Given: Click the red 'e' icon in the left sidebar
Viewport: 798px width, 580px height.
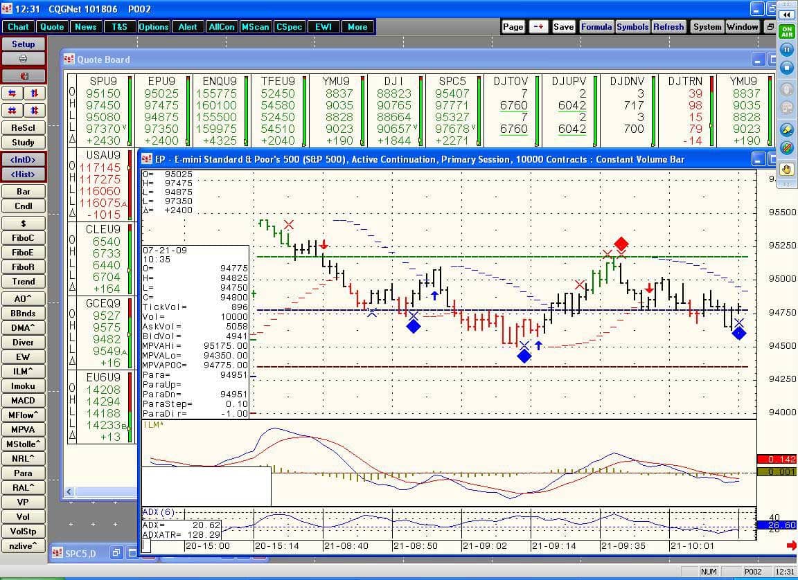Looking at the screenshot, I should coord(23,75).
